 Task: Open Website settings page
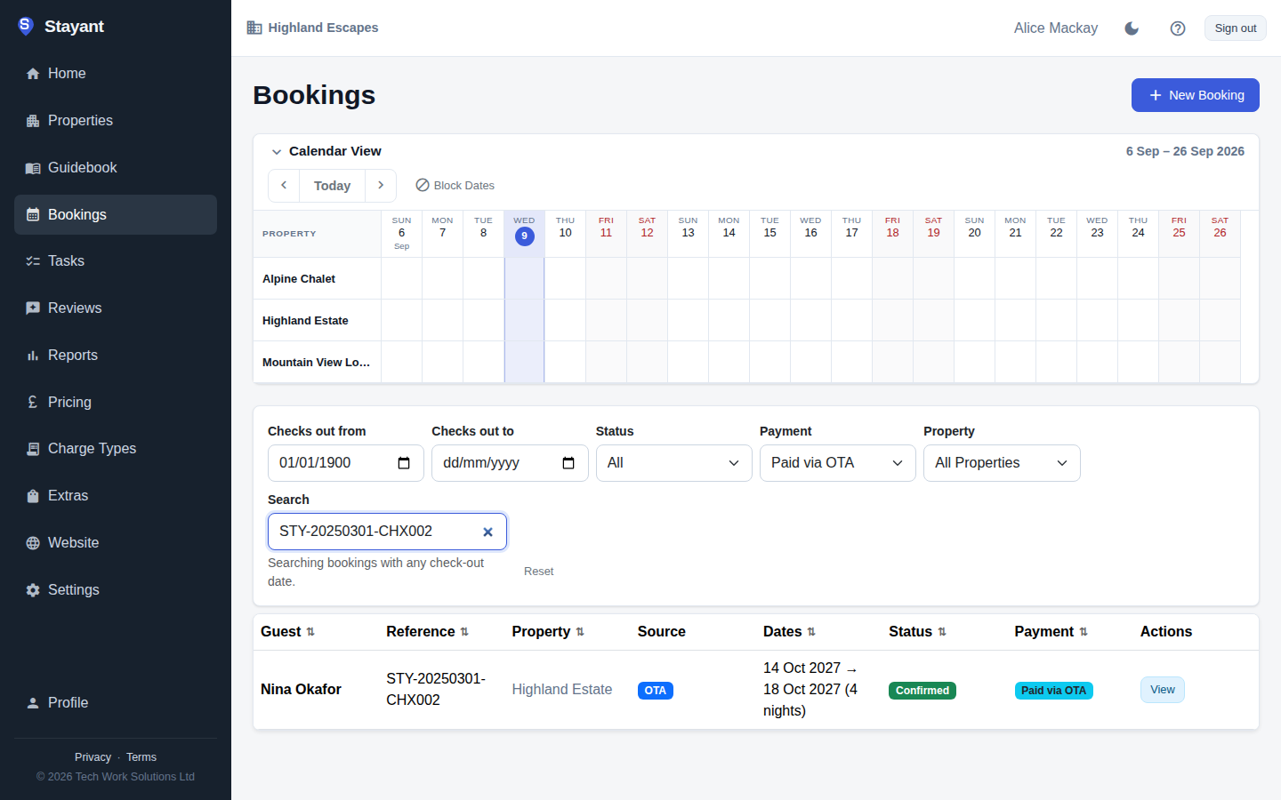[116, 543]
